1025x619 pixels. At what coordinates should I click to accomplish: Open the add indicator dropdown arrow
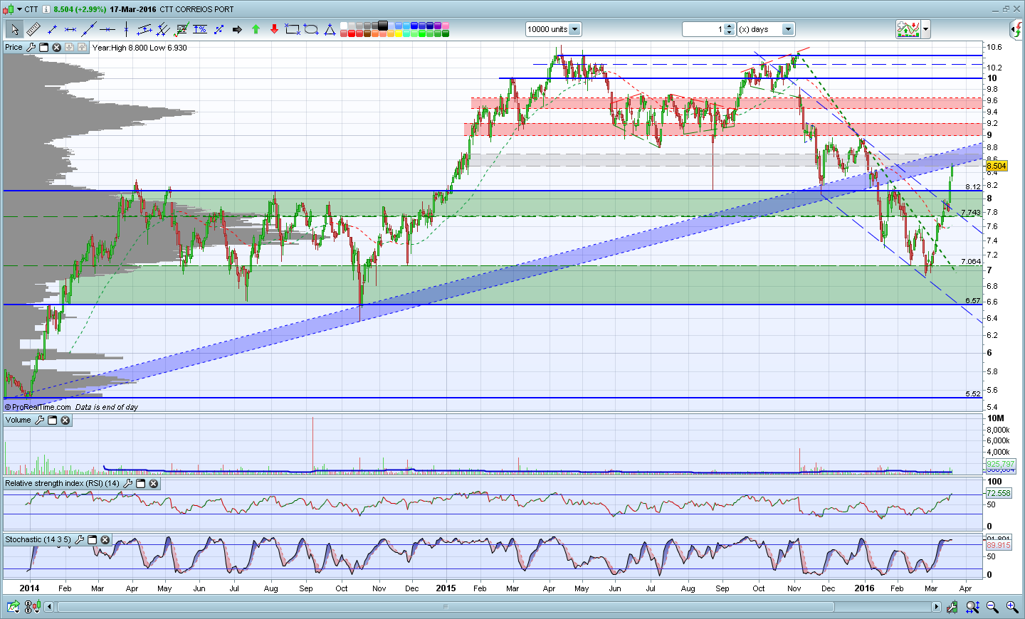[x=925, y=29]
